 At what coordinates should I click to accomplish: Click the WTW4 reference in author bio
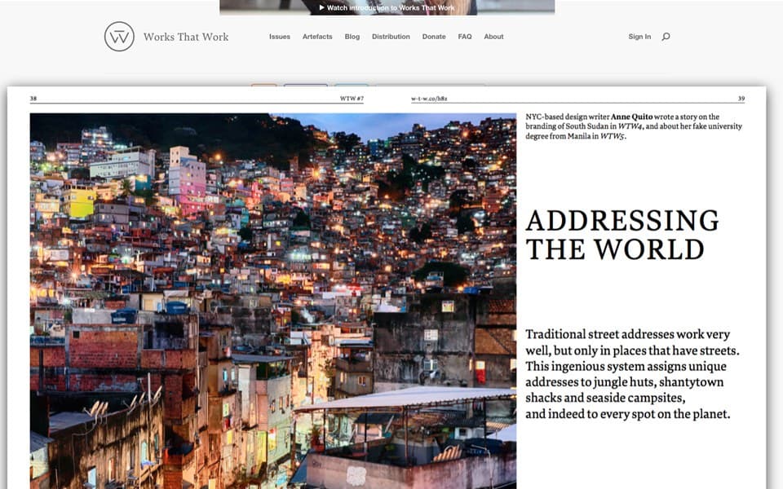[x=630, y=126]
